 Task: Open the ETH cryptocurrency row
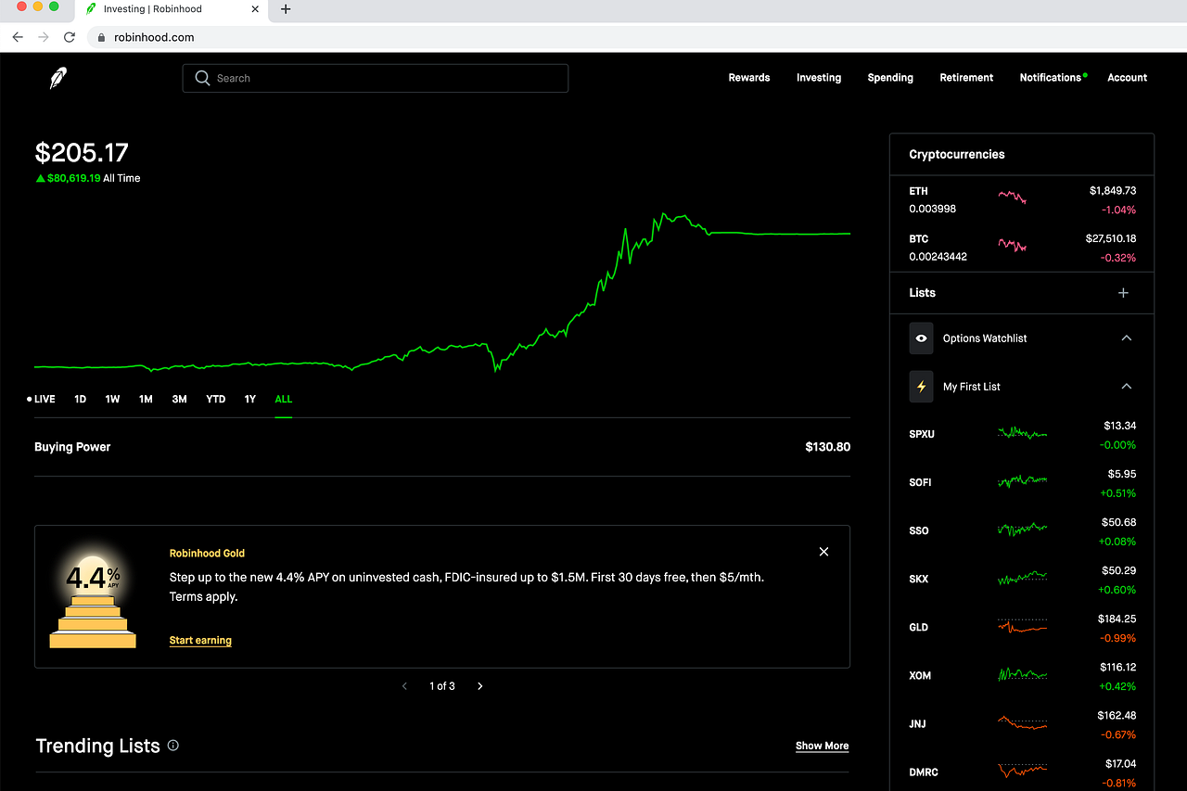pos(1022,199)
